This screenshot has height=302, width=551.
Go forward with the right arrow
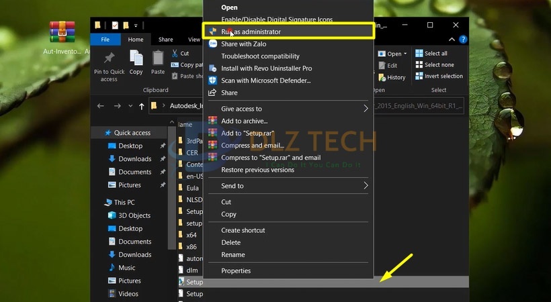118,106
